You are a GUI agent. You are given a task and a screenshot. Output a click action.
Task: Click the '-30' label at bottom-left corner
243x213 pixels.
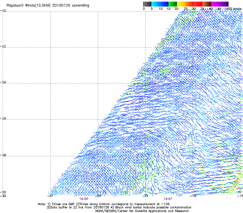click(3, 196)
